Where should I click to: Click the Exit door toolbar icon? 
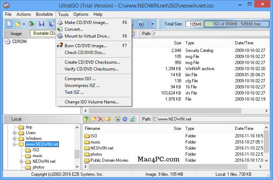(x=151, y=24)
